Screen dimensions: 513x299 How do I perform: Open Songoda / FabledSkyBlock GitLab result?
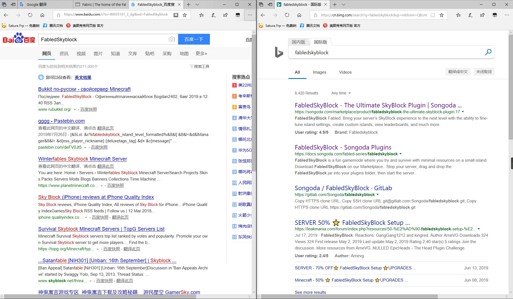click(343, 188)
